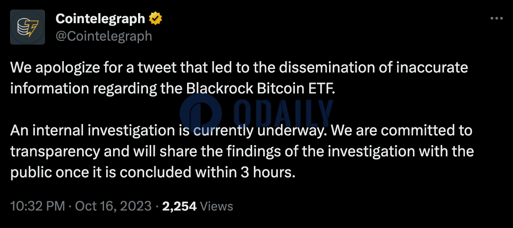Click the phrase "Blackrock Bitcoin ETF"

click(260, 89)
